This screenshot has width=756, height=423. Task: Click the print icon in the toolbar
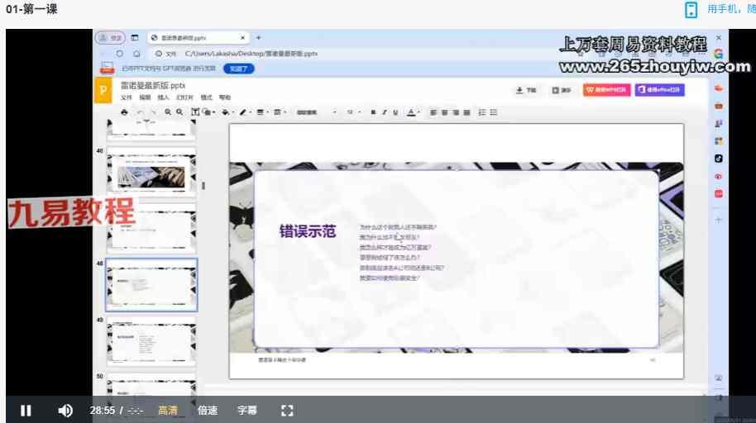125,112
